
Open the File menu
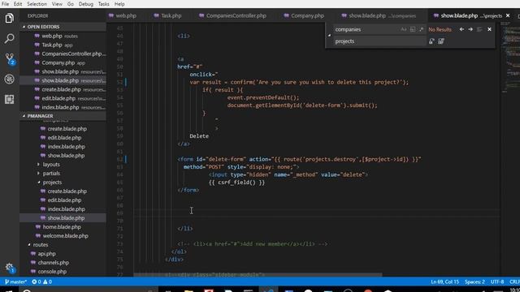click(6, 4)
